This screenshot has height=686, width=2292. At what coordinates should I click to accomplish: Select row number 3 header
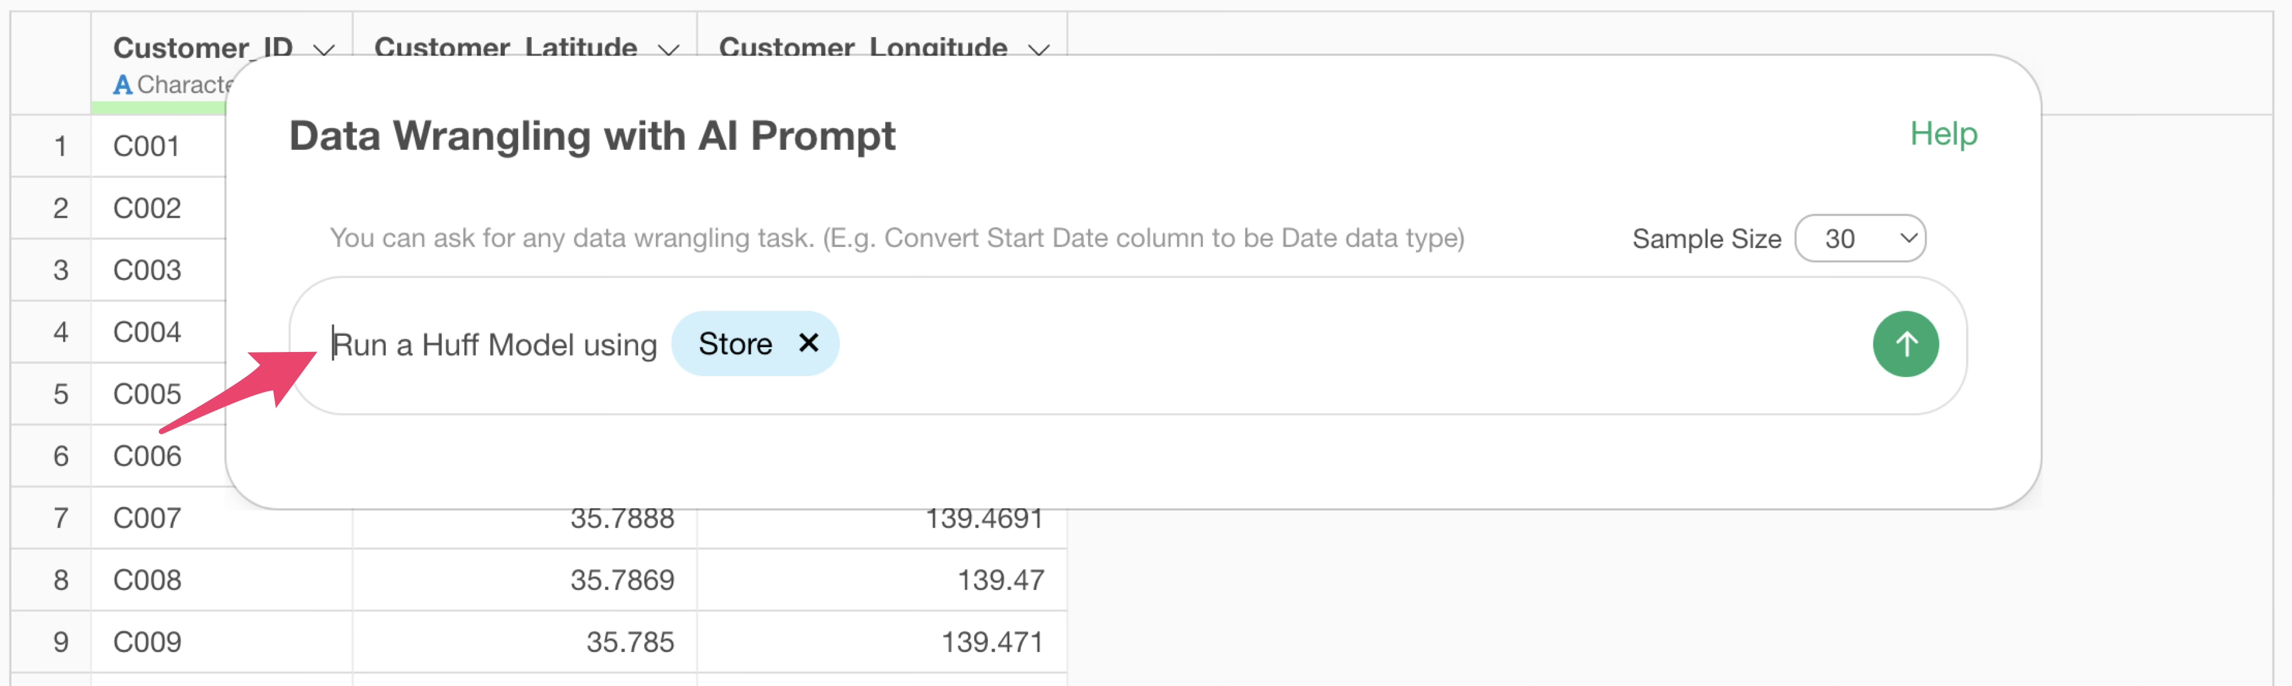[60, 270]
